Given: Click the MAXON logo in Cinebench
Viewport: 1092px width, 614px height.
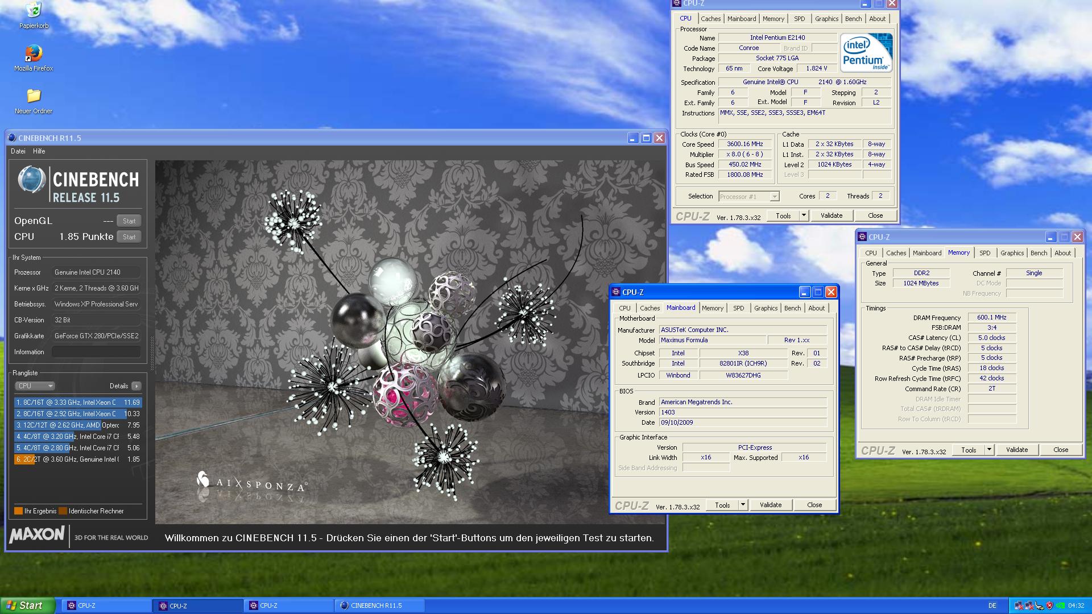Looking at the screenshot, I should point(37,534).
